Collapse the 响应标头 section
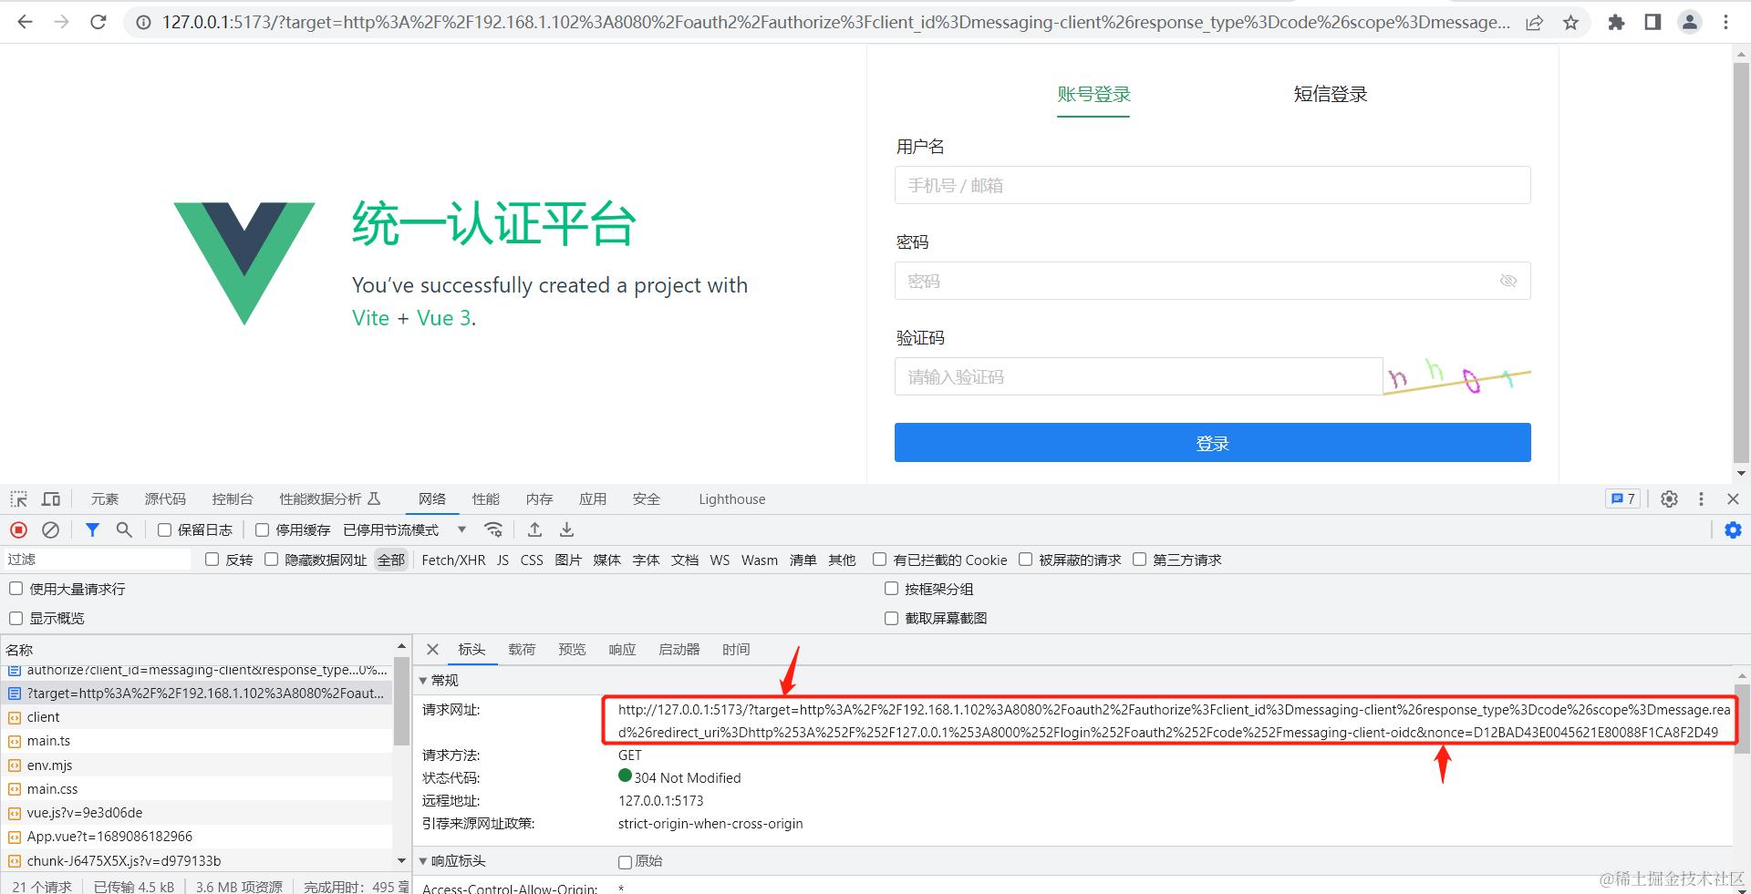This screenshot has height=894, width=1751. point(422,861)
